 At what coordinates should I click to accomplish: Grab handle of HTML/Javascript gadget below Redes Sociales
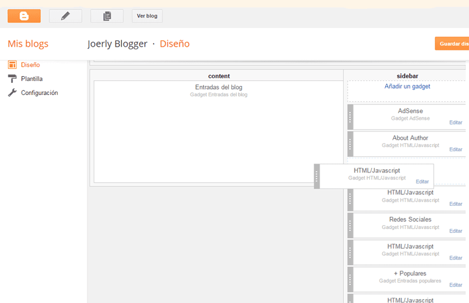[x=350, y=253]
